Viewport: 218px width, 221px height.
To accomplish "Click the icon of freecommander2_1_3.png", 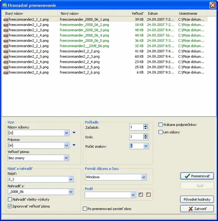I will pyautogui.click(x=6, y=30).
